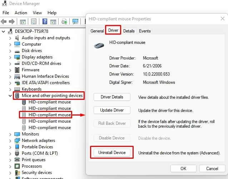Click the Update device driver toolbar icon
This screenshot has width=228, height=179.
coord(64,22)
